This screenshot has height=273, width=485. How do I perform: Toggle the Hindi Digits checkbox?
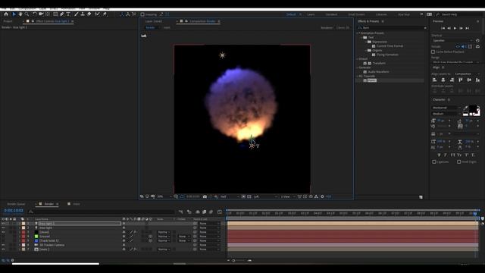pyautogui.click(x=458, y=162)
